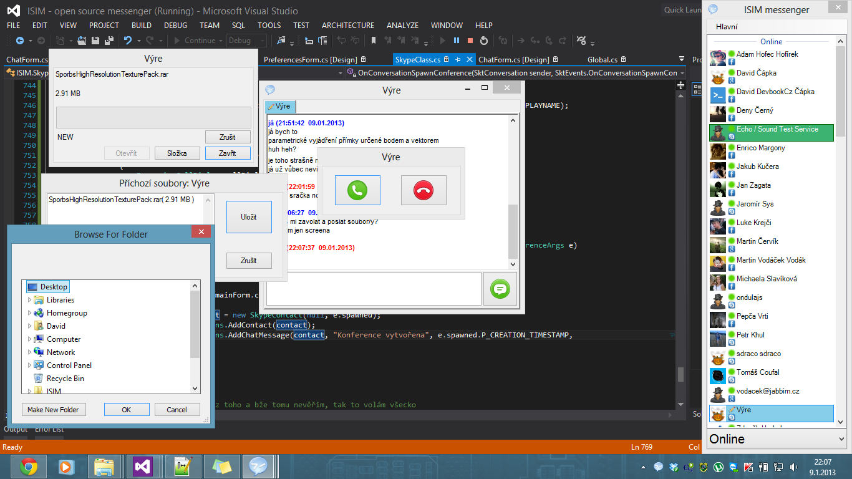The width and height of the screenshot is (852, 479).
Task: Click the Save All toolbar icon
Action: coord(109,41)
